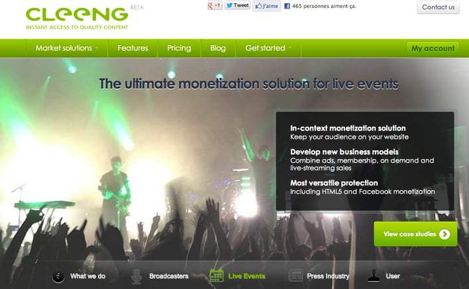Image resolution: width=469 pixels, height=289 pixels.
Task: Click the Twitter Tweet button
Action: click(x=238, y=5)
